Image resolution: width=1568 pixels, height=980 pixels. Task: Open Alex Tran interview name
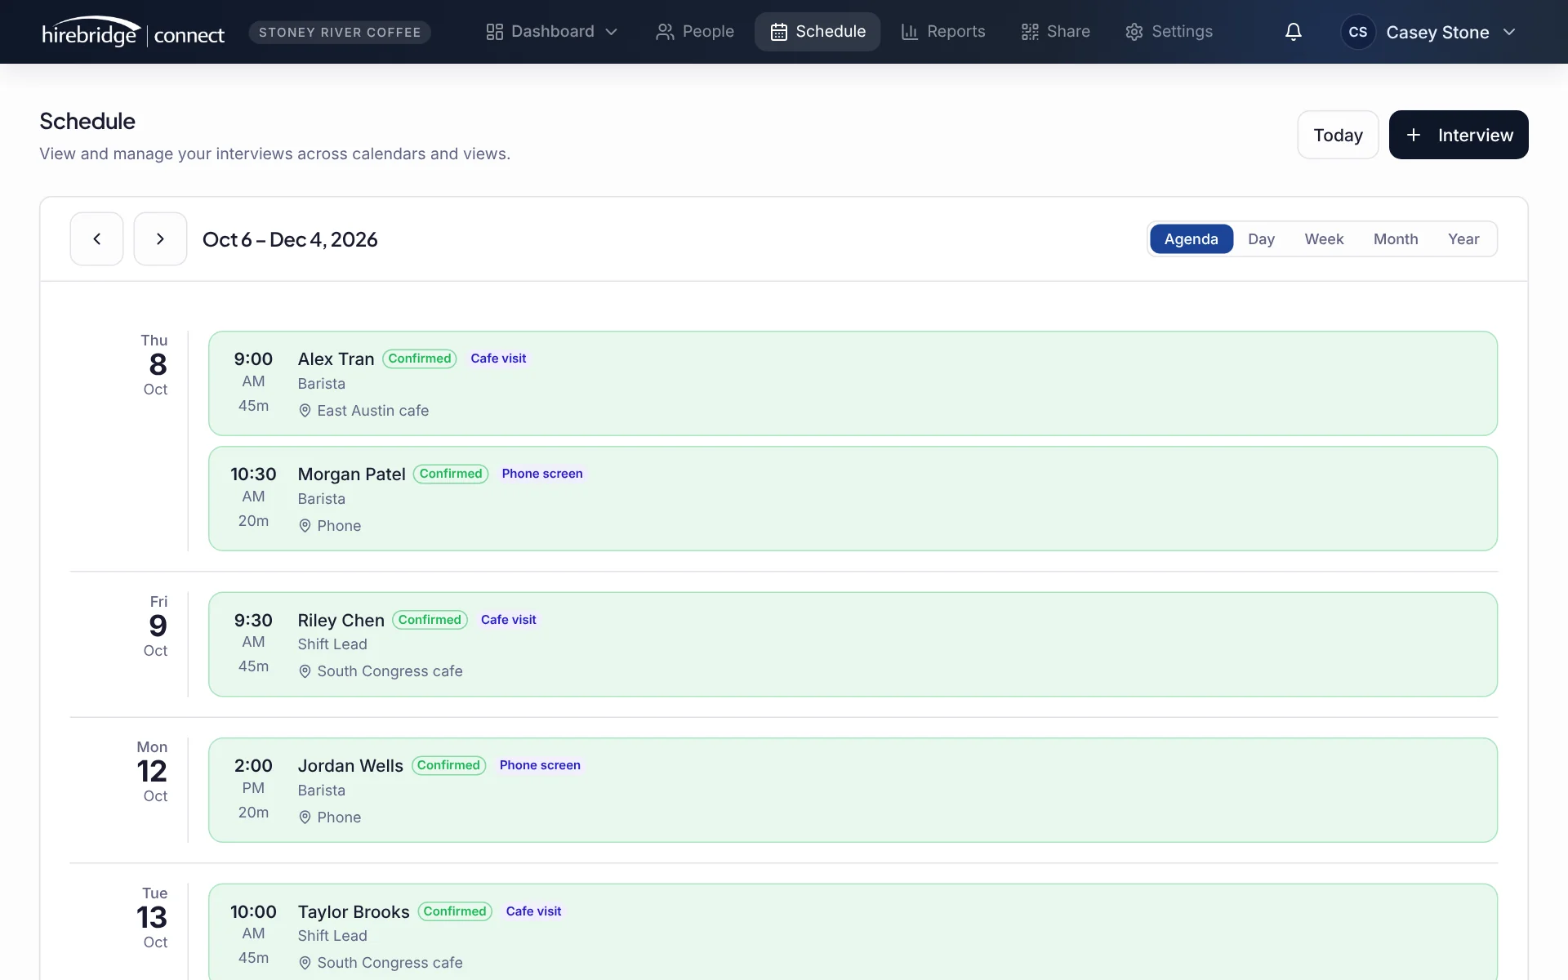tap(336, 359)
